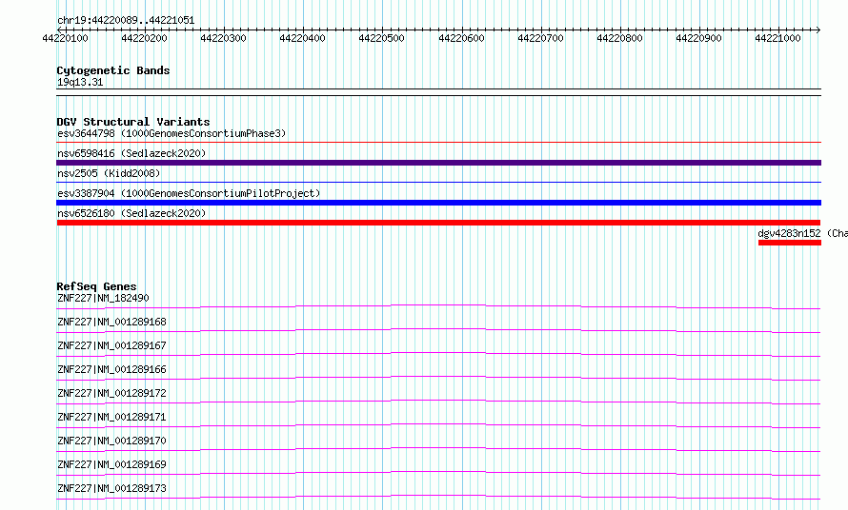848x510 pixels.
Task: Click ruler position 44220300
Action: pyautogui.click(x=223, y=38)
